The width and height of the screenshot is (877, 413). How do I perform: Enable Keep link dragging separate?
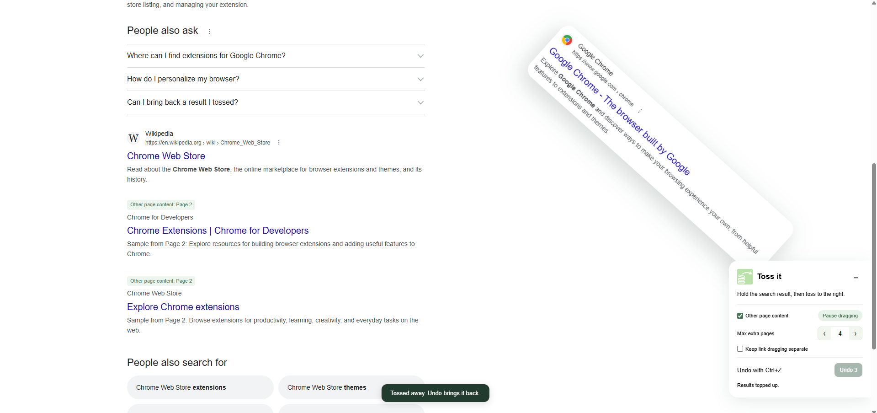point(740,349)
